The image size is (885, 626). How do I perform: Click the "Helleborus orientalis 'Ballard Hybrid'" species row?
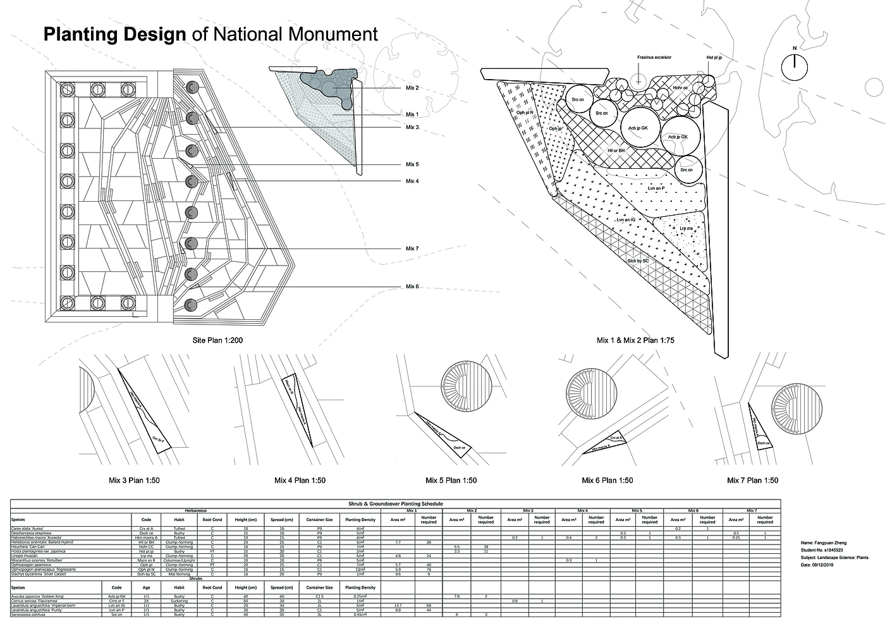(396, 543)
